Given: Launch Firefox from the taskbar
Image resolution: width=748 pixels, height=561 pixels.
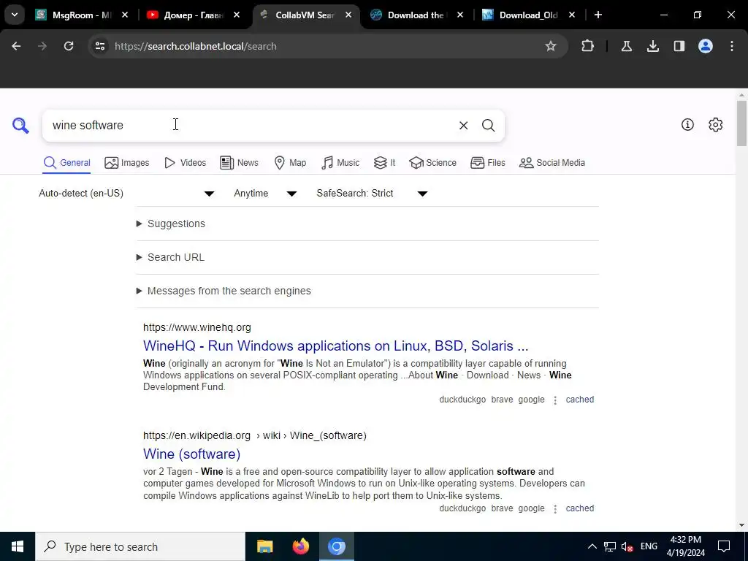Looking at the screenshot, I should [300, 546].
